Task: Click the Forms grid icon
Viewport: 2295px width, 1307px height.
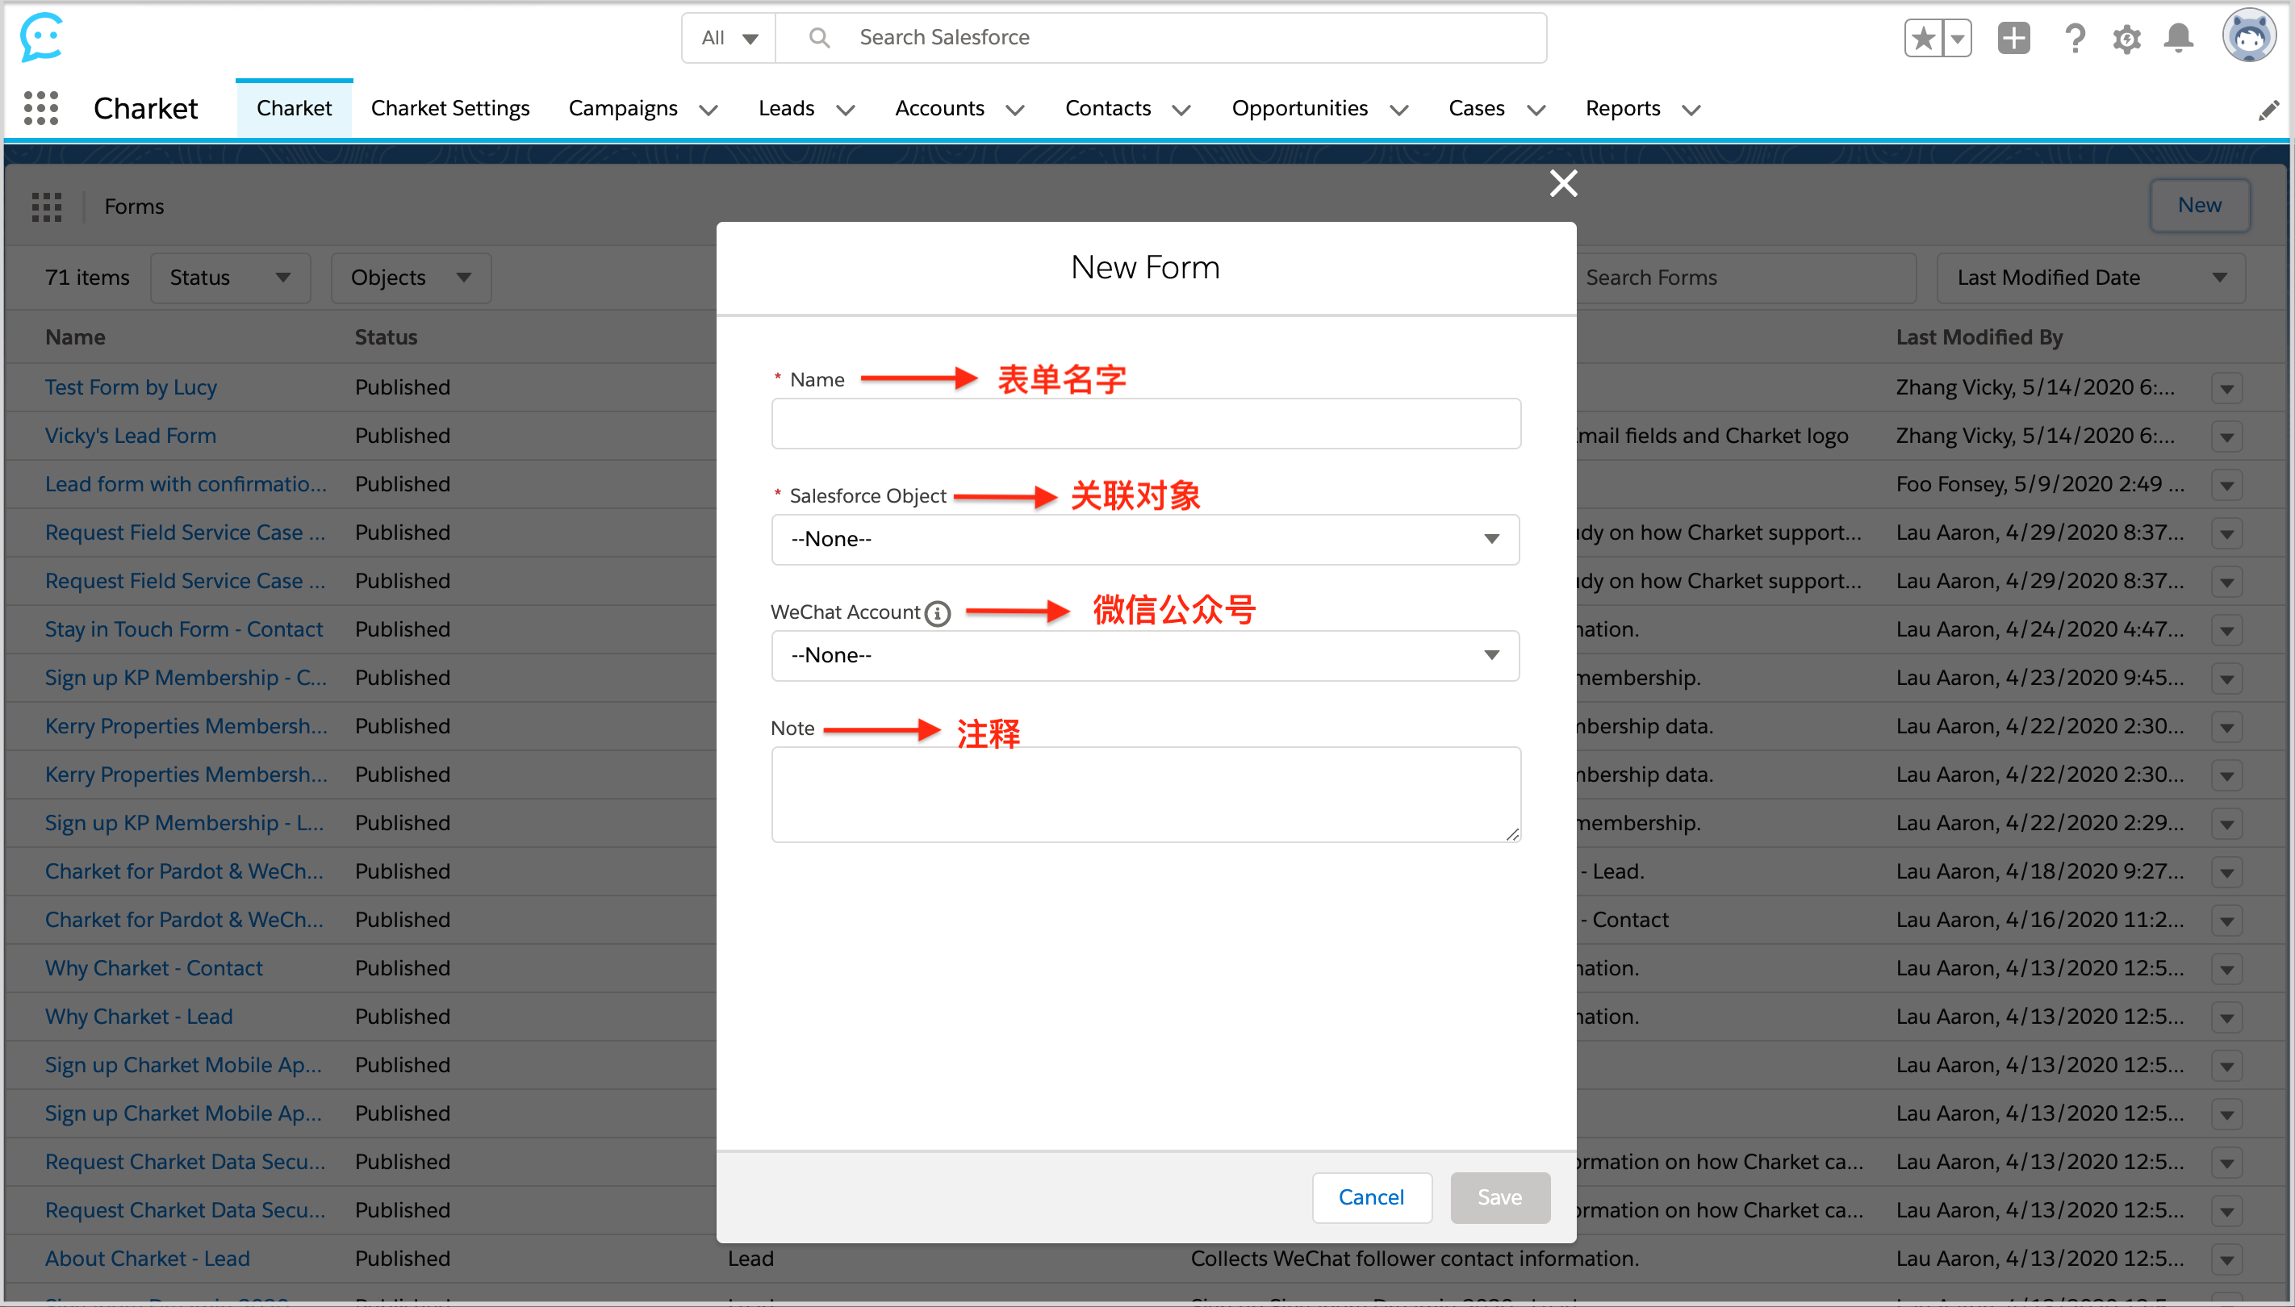Action: (x=47, y=207)
